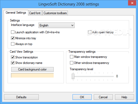Click the Transparency level slider thumb
138x104 pixels.
click(73, 76)
